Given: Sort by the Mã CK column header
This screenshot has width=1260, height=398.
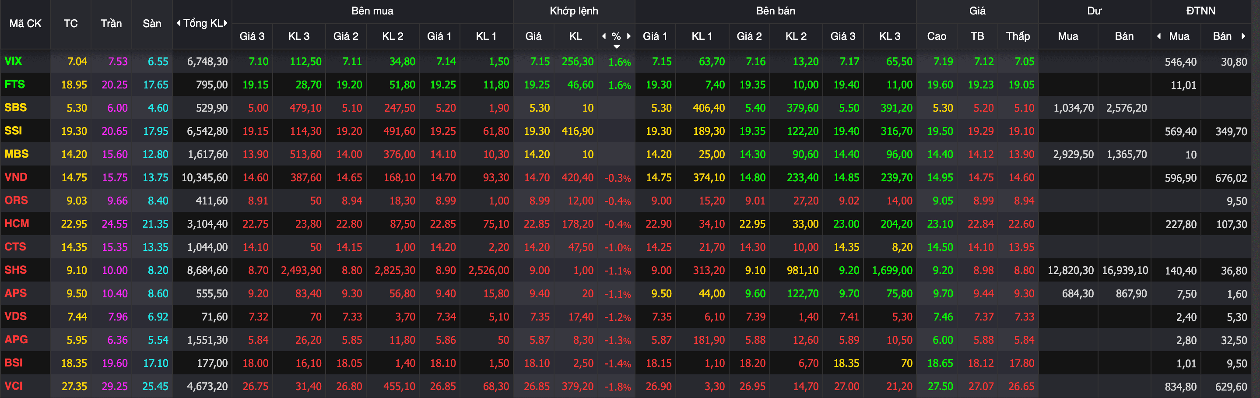Looking at the screenshot, I should pos(25,23).
